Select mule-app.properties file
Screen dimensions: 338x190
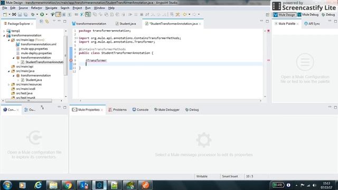[x=32, y=49]
